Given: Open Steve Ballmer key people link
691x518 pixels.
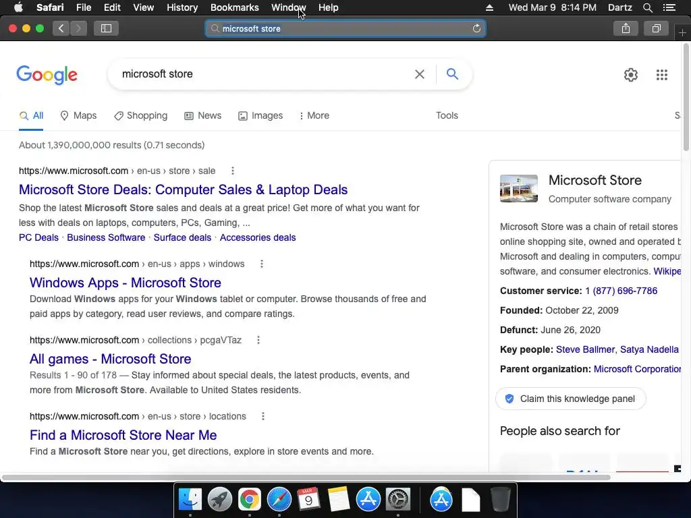Looking at the screenshot, I should [585, 349].
